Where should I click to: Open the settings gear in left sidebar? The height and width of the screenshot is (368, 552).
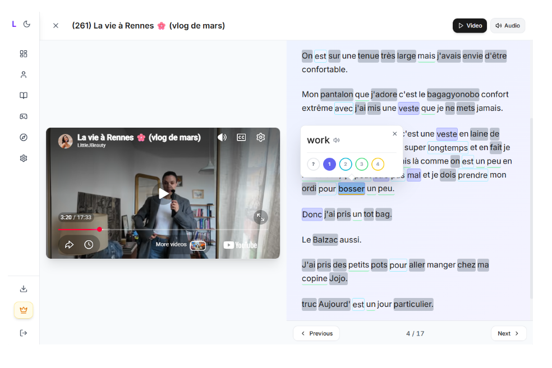pos(24,158)
